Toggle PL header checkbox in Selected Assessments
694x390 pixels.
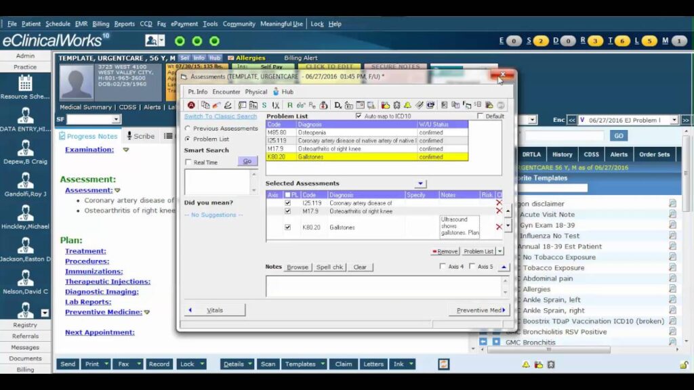click(x=287, y=195)
